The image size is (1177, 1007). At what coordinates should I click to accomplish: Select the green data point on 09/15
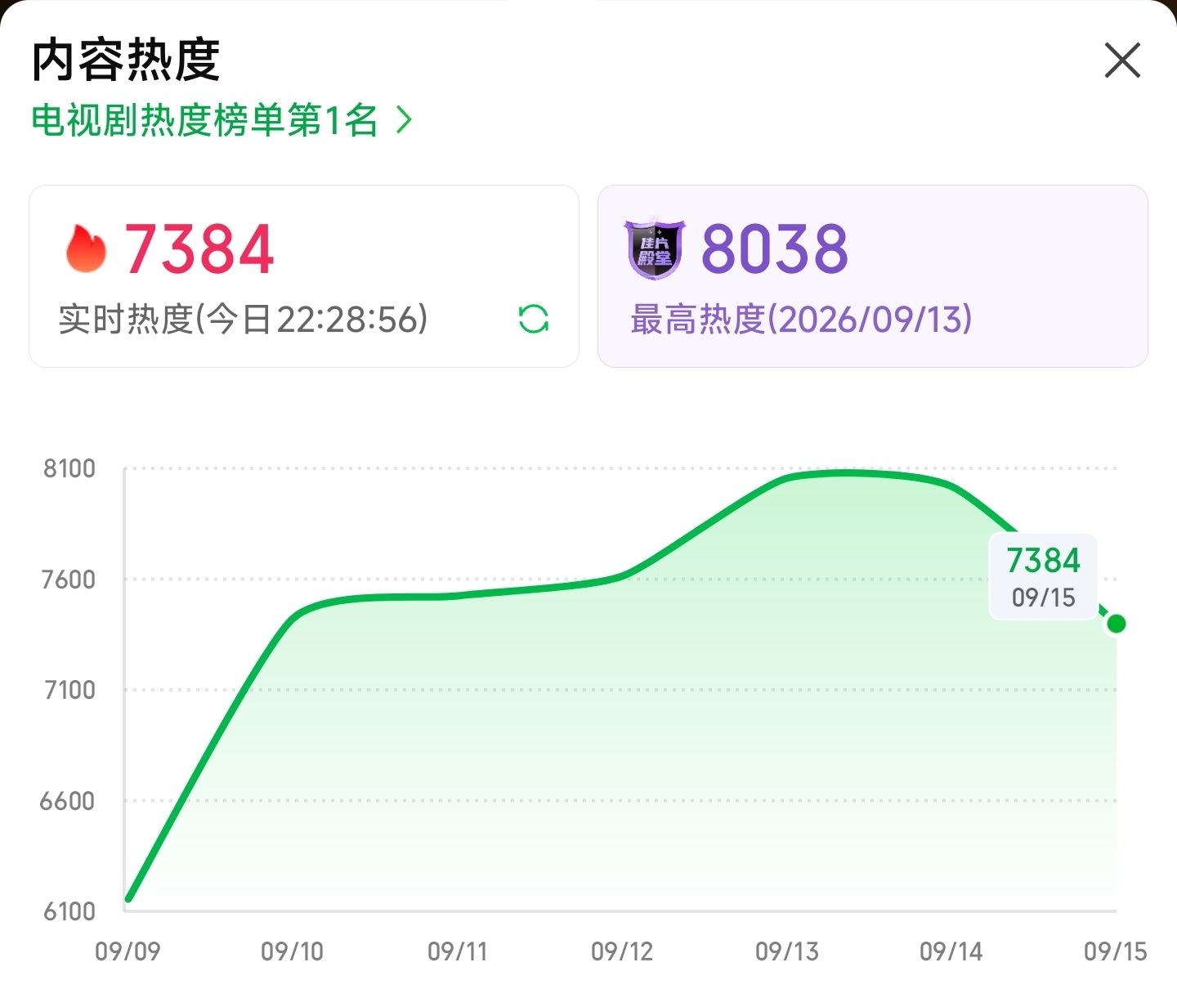click(x=1116, y=624)
